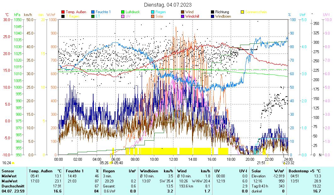Click the hPa axis unit label
Screen dimensions: 334x195
tap(17, 15)
